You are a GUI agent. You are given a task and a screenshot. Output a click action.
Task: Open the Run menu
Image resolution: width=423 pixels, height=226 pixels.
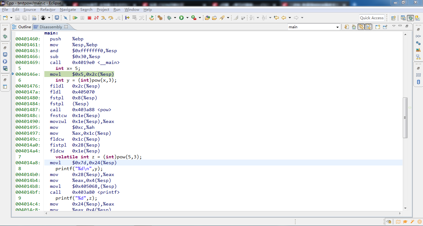click(117, 10)
